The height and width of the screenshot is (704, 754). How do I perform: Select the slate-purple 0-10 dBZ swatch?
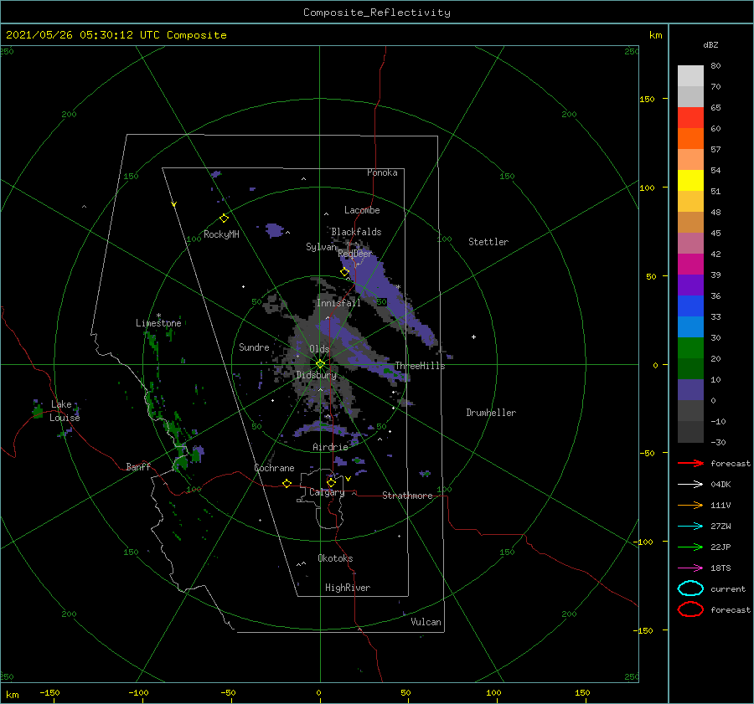tap(690, 389)
